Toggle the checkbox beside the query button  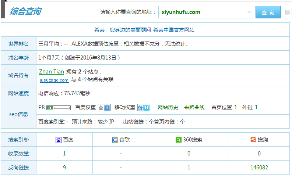pyautogui.click(x=288, y=12)
